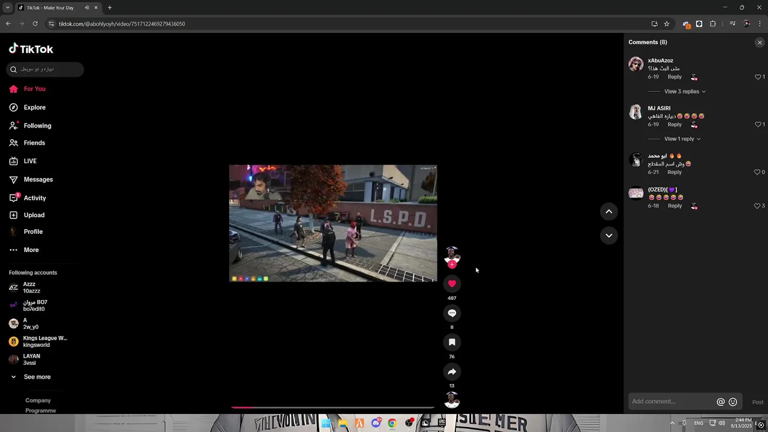The width and height of the screenshot is (768, 432).
Task: Reply to MJ ASIRI's comment
Action: [x=674, y=125]
